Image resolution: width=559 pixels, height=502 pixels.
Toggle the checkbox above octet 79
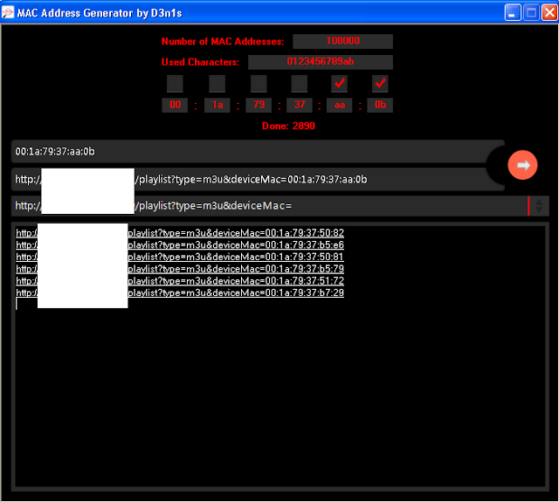pos(259,84)
